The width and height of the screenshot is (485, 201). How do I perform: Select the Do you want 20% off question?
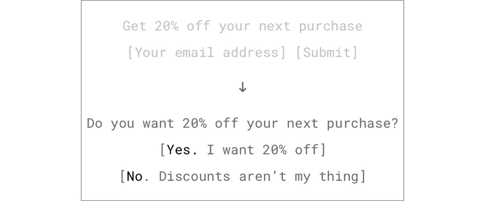(x=242, y=123)
